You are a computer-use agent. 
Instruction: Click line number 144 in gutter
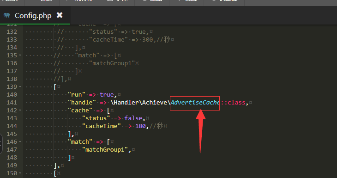(12, 126)
